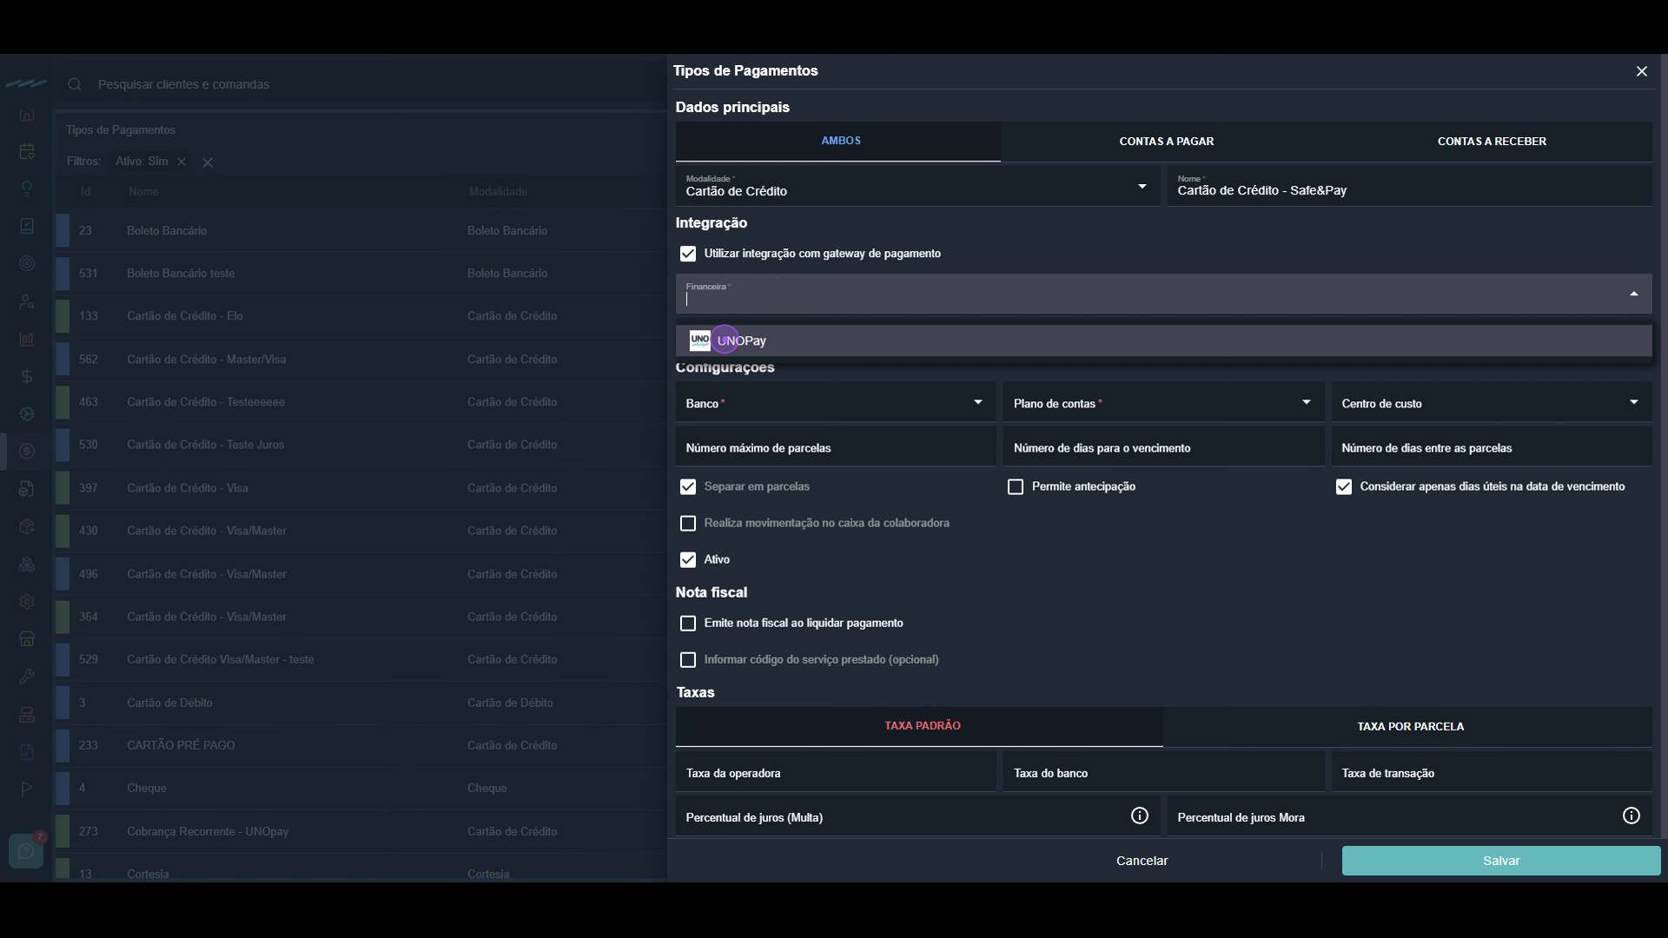Open the highlighted dollar-coin sidebar icon
The width and height of the screenshot is (1668, 938).
coord(27,452)
